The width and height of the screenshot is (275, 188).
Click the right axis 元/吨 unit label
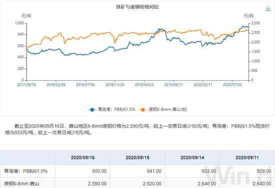pos(248,16)
